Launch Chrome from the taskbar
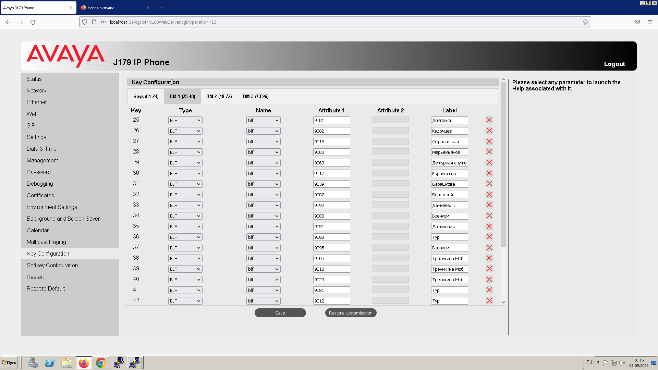 point(101,363)
